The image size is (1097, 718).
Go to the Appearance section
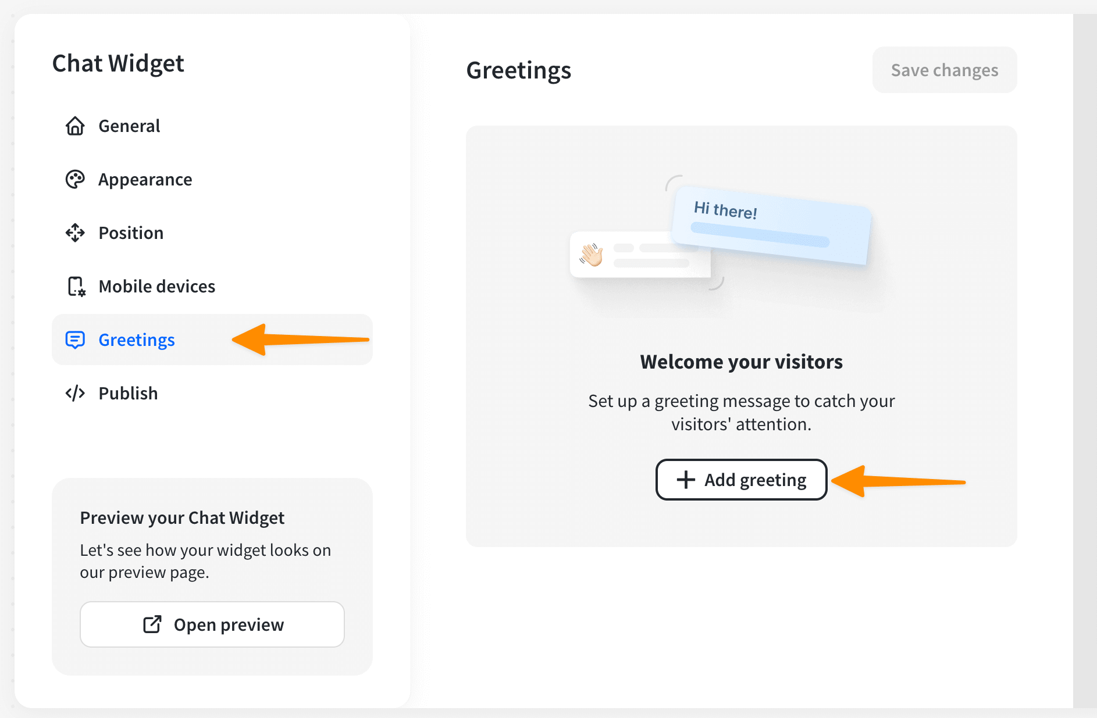pyautogui.click(x=145, y=179)
